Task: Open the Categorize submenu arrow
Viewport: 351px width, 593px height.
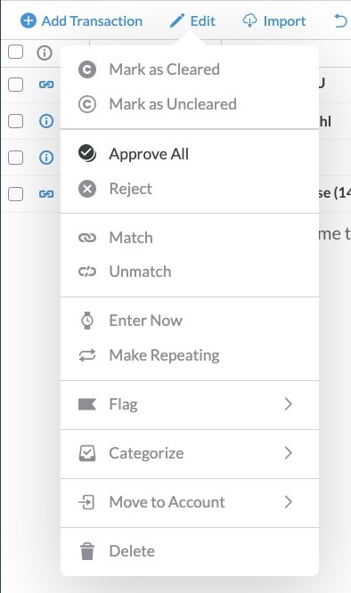Action: [289, 452]
